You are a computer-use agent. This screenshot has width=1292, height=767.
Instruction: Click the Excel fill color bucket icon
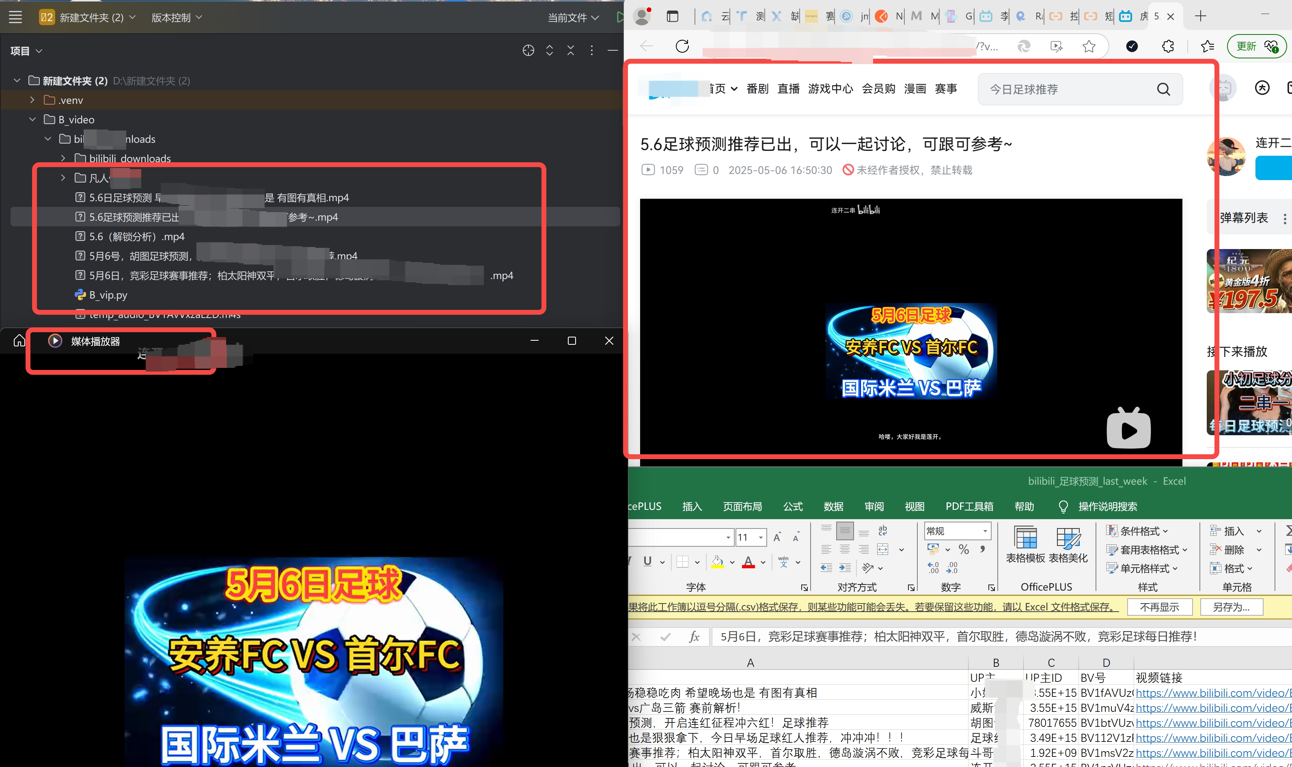pos(717,562)
